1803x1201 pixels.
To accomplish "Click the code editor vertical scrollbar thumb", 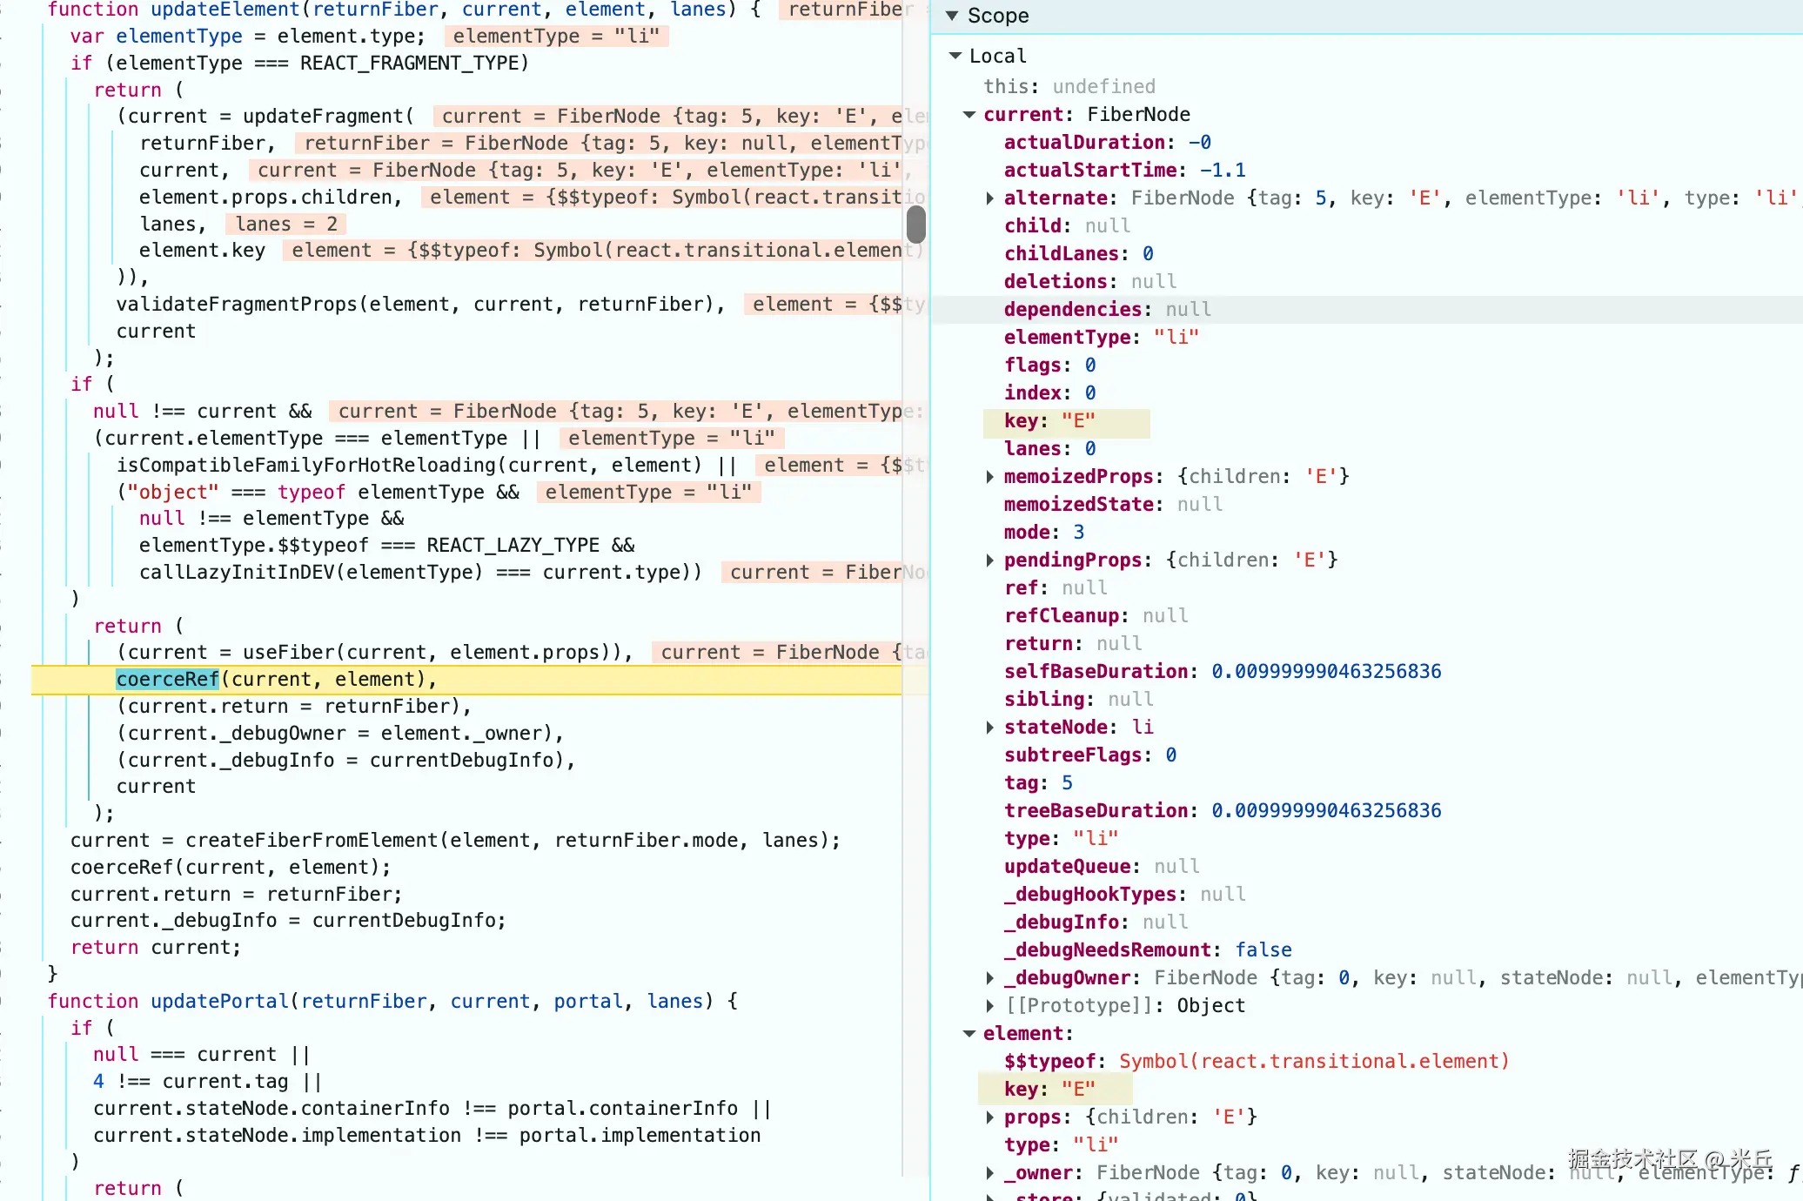I will [x=915, y=224].
